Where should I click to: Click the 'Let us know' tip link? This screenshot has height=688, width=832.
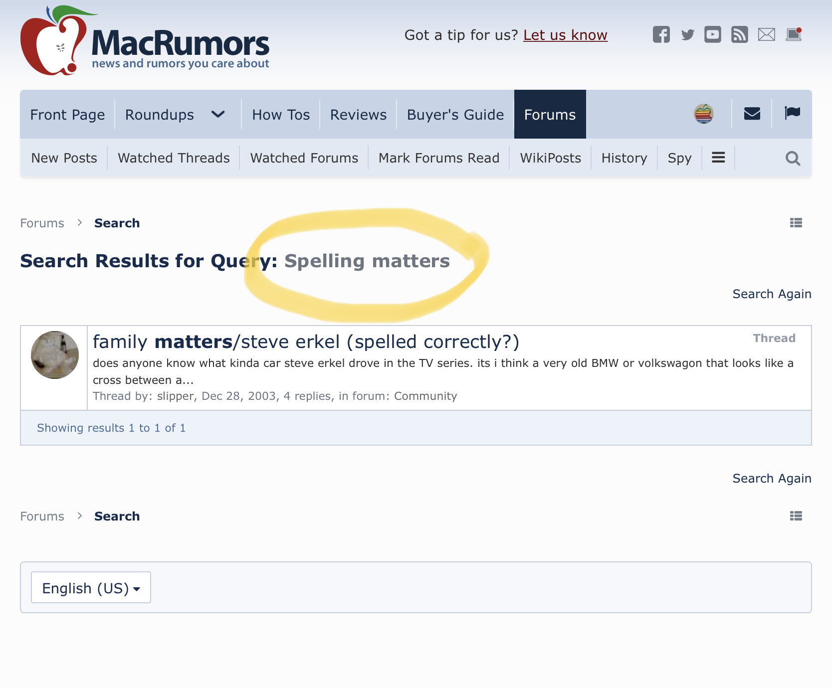click(565, 35)
